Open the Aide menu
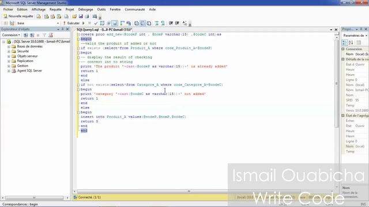This screenshot has width=369, height=207. (x=152, y=9)
